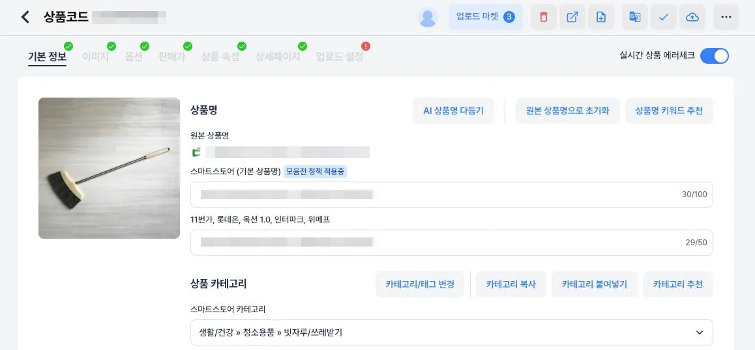Select the 판매가 tab
The height and width of the screenshot is (350, 755).
click(x=172, y=57)
